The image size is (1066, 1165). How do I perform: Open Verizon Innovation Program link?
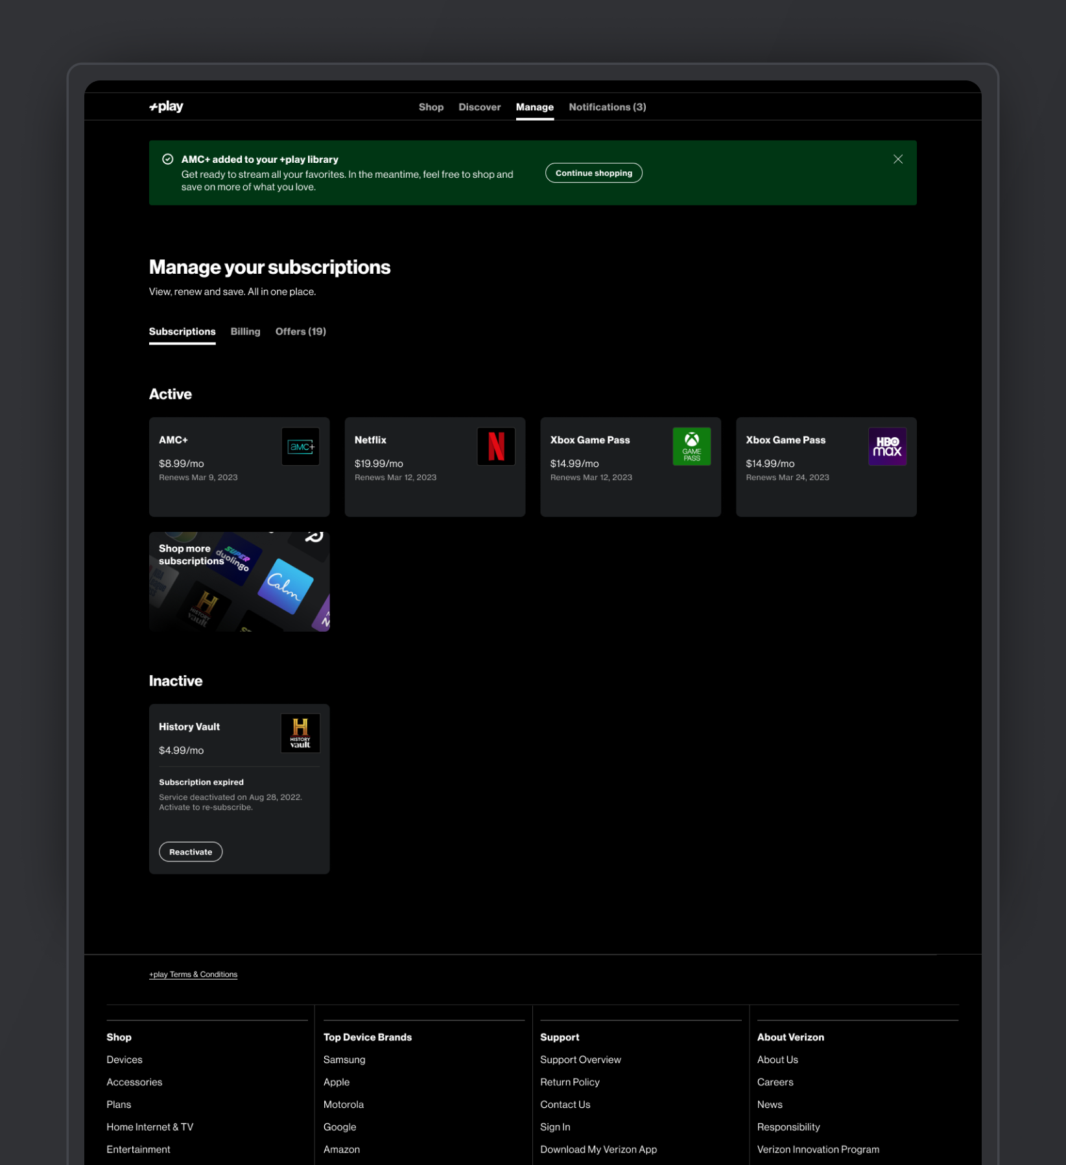click(818, 1149)
